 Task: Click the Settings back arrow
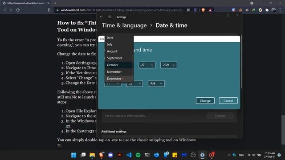pyautogui.click(x=102, y=17)
